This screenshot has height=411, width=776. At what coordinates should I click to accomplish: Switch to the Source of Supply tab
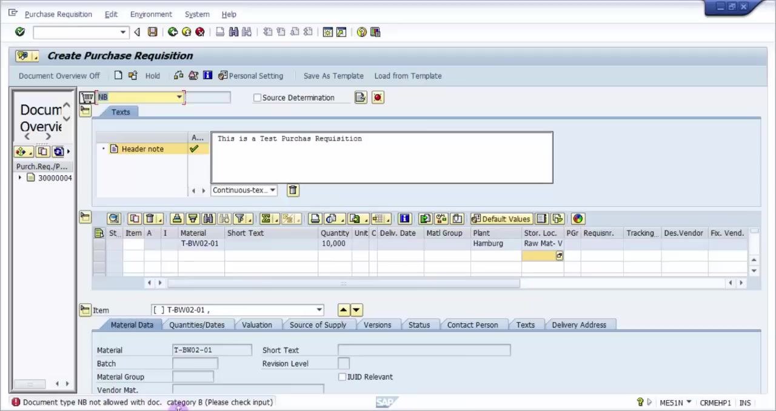(318, 325)
